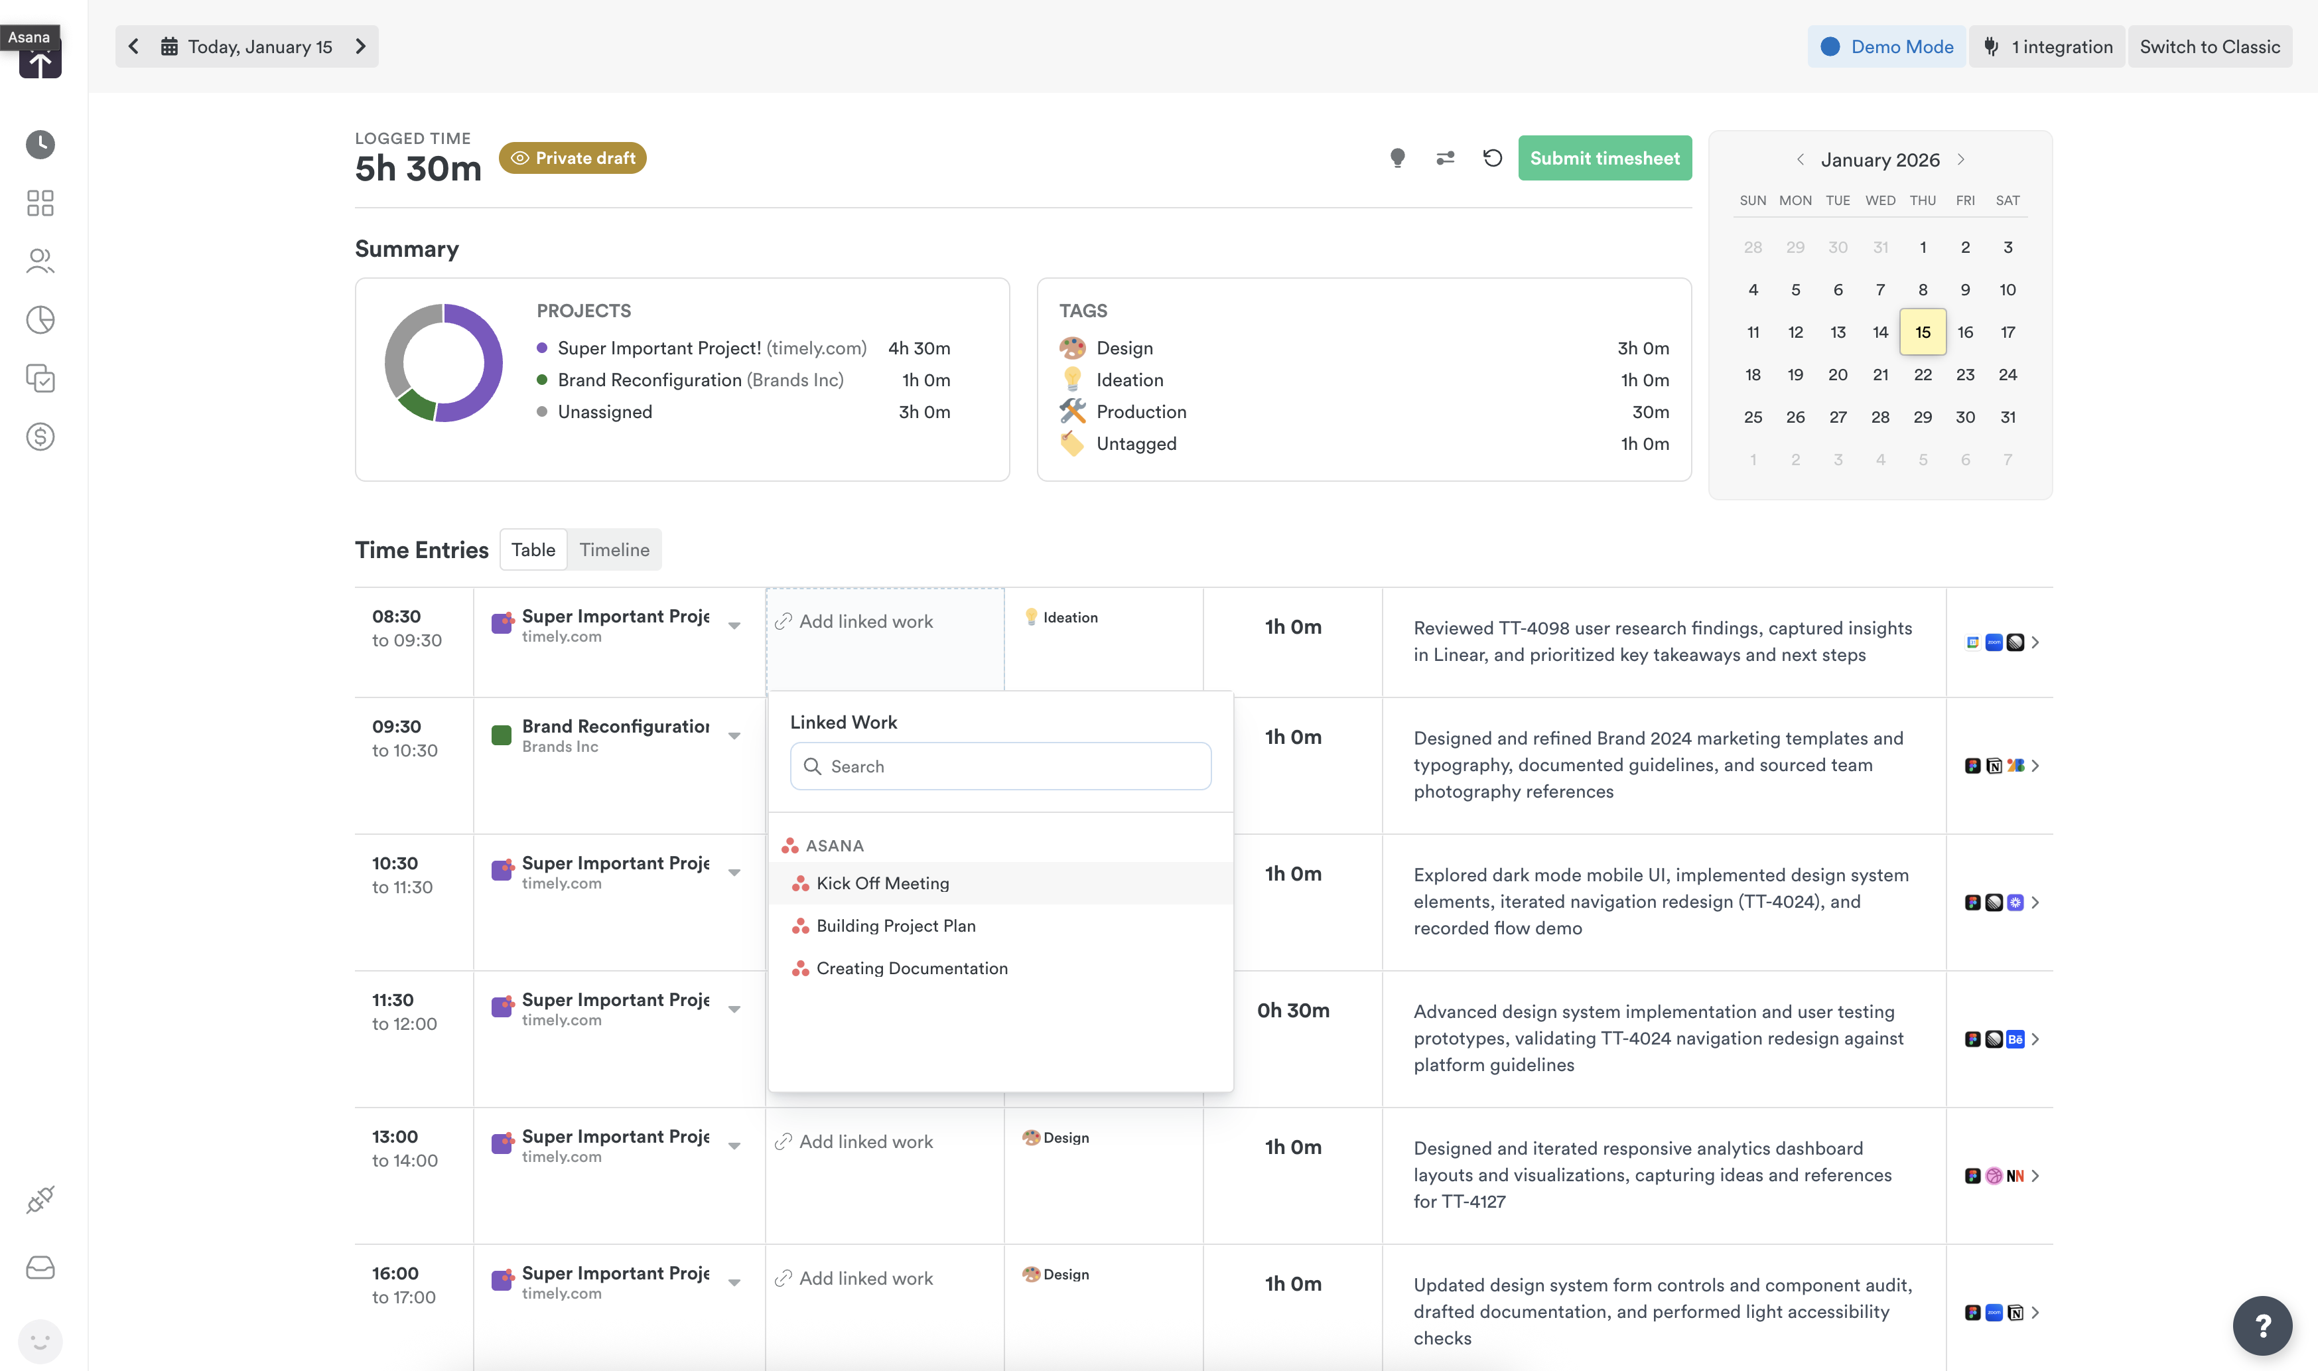Open the People section from the sidebar
The width and height of the screenshot is (2318, 1371).
40,261
